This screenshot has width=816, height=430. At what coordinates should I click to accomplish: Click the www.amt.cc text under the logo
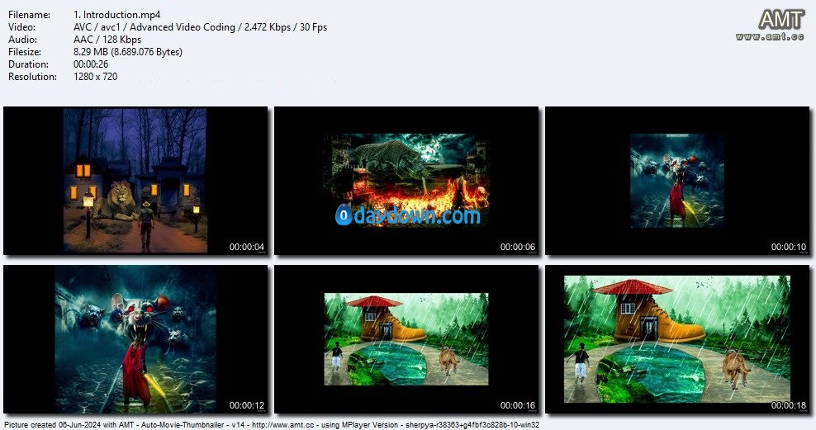770,35
